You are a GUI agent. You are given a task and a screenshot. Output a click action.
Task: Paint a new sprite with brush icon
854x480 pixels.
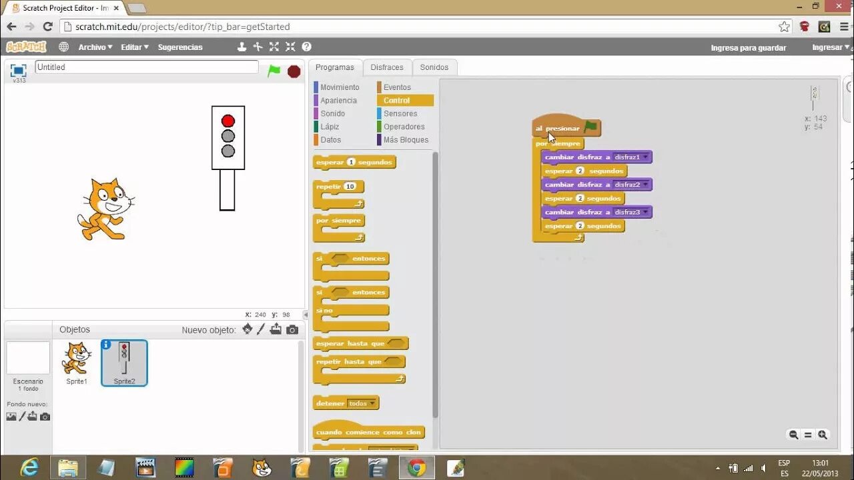tap(261, 329)
